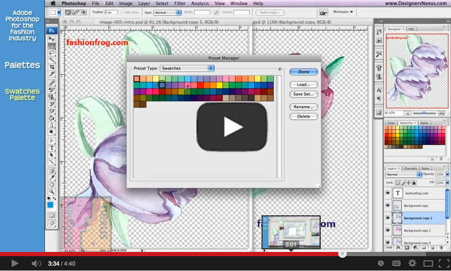Switch to the Channels tab
The width and height of the screenshot is (451, 271).
[x=410, y=168]
